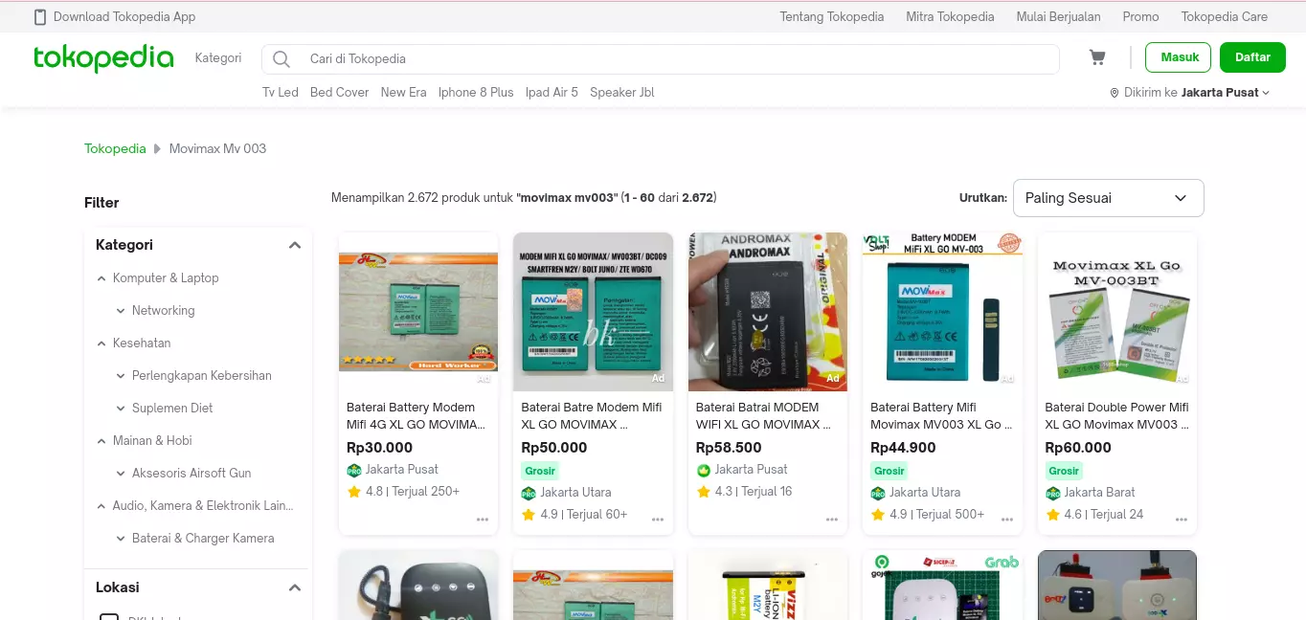
Task: Click the shop badge icon next to Jakarta Utara on the Rp50.000 card
Action: pyautogui.click(x=529, y=493)
